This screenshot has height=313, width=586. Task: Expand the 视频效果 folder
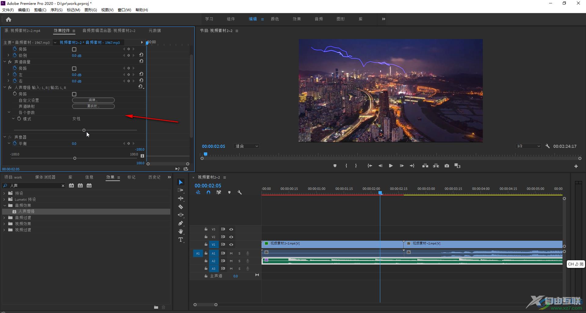click(x=4, y=224)
